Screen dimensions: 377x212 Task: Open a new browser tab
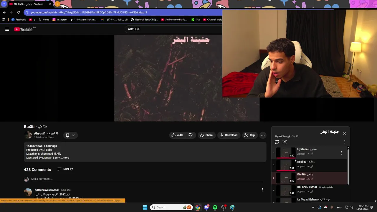(57, 4)
